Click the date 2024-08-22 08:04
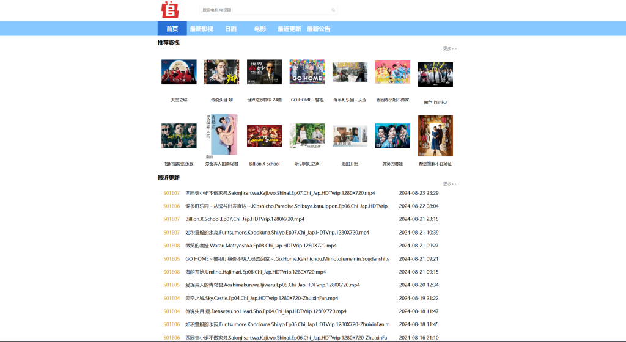 click(x=419, y=206)
